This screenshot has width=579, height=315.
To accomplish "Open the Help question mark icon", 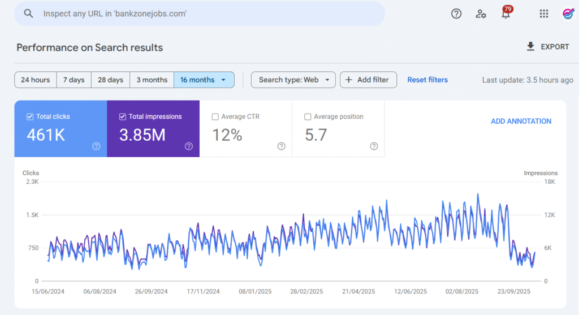I will [456, 14].
